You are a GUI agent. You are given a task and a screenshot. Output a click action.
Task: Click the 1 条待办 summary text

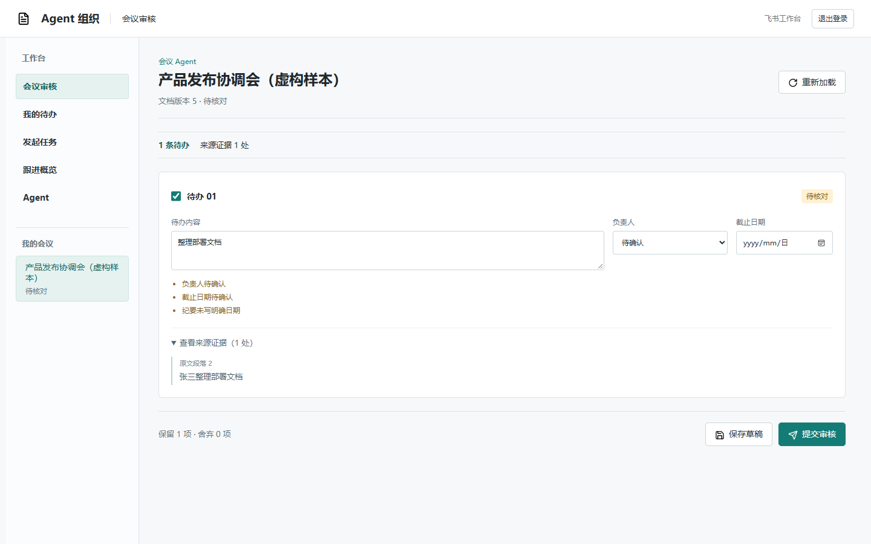coord(174,145)
